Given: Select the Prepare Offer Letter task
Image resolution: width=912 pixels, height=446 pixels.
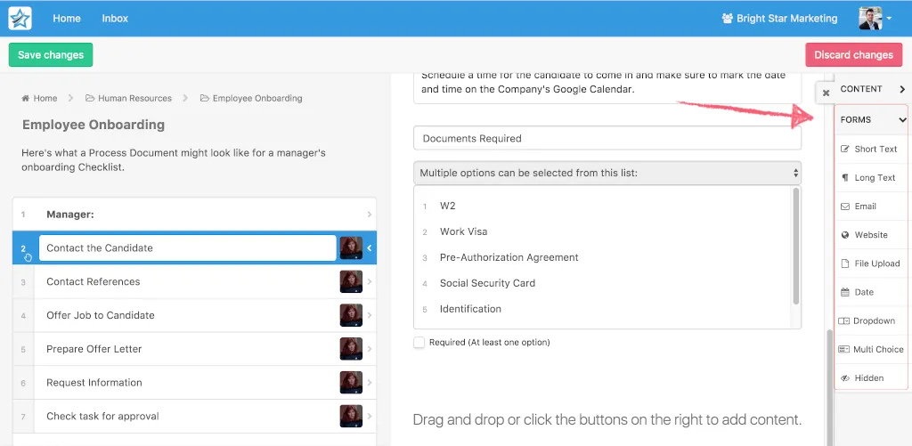Looking at the screenshot, I should pyautogui.click(x=194, y=349).
